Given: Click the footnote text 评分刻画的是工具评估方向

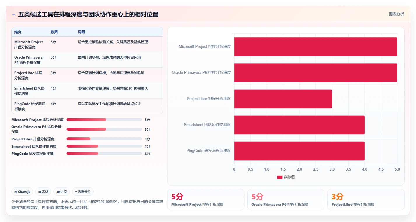Looking at the screenshot, I should pyautogui.click(x=87, y=205).
